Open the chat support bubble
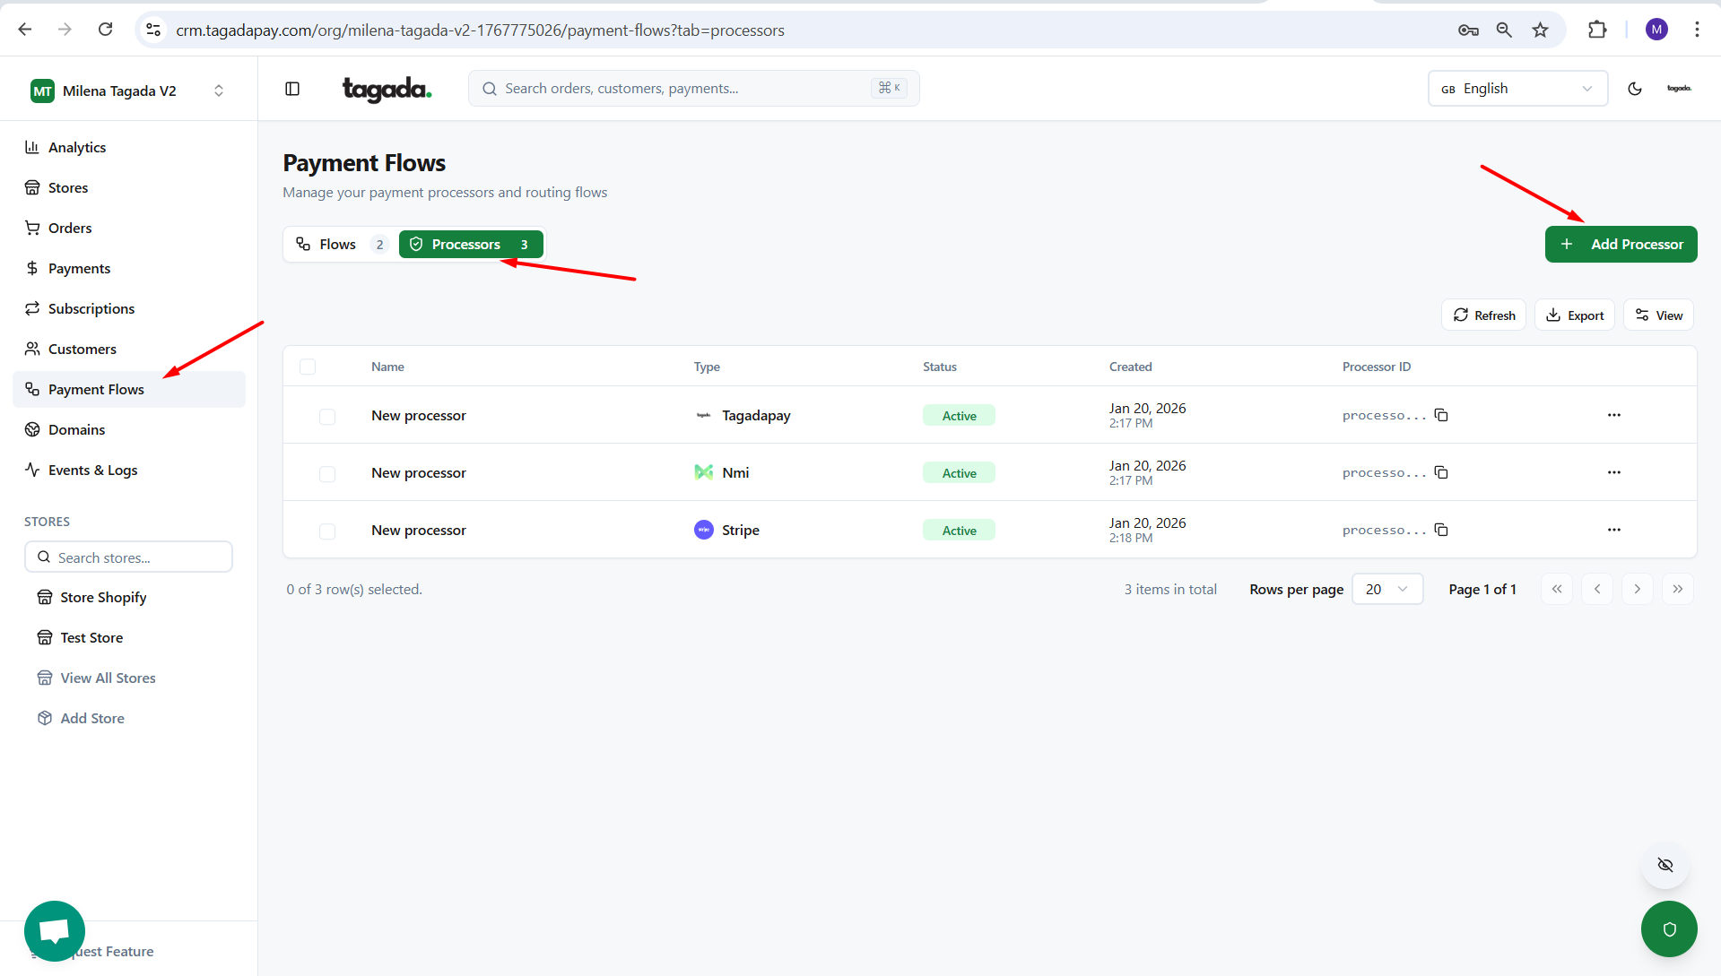This screenshot has width=1721, height=976. pyautogui.click(x=55, y=930)
